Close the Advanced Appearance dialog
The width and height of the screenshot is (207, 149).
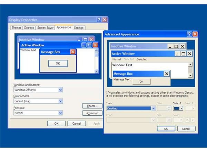195,34
